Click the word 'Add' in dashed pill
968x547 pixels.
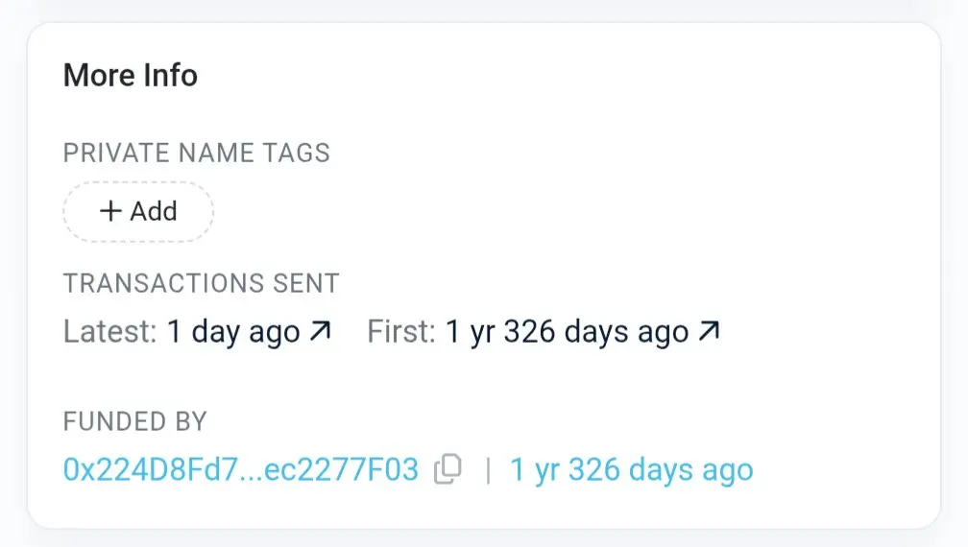[154, 211]
